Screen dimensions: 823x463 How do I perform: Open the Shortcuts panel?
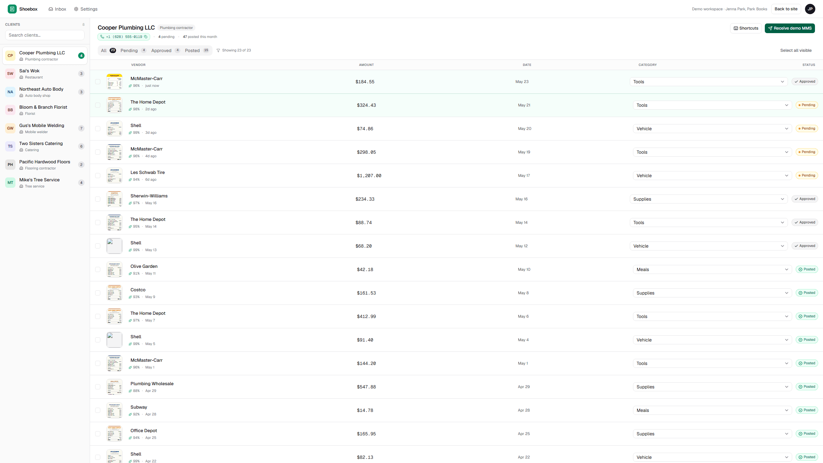[x=746, y=28]
